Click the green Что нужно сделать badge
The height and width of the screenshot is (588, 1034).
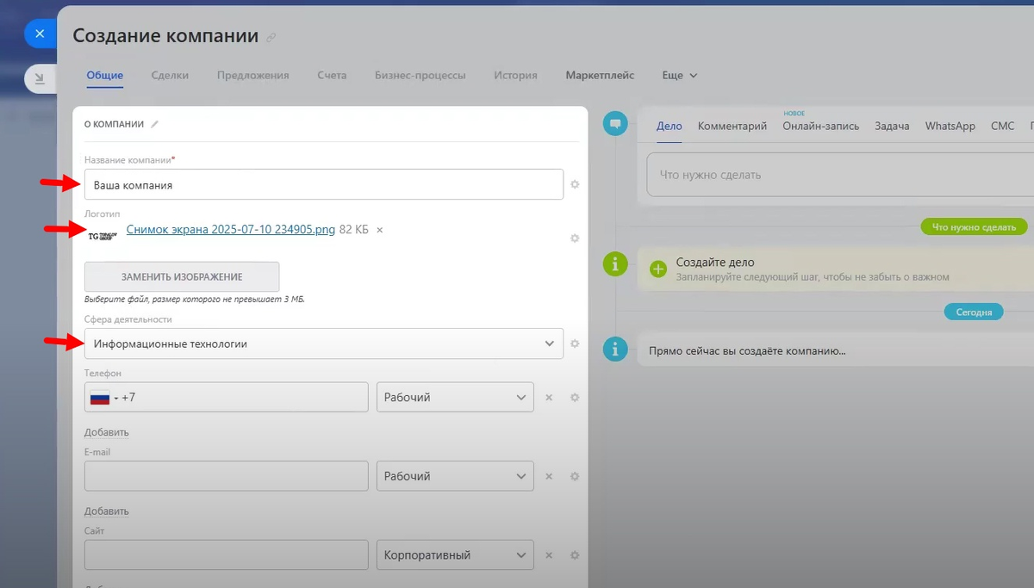click(x=974, y=227)
